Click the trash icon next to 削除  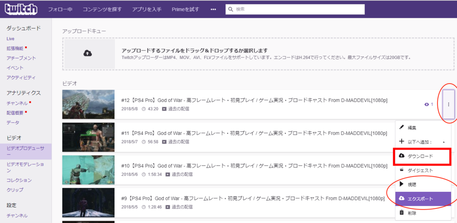[x=402, y=212]
